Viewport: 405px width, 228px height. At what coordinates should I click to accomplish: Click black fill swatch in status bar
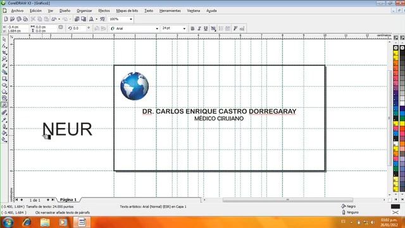pos(396,206)
